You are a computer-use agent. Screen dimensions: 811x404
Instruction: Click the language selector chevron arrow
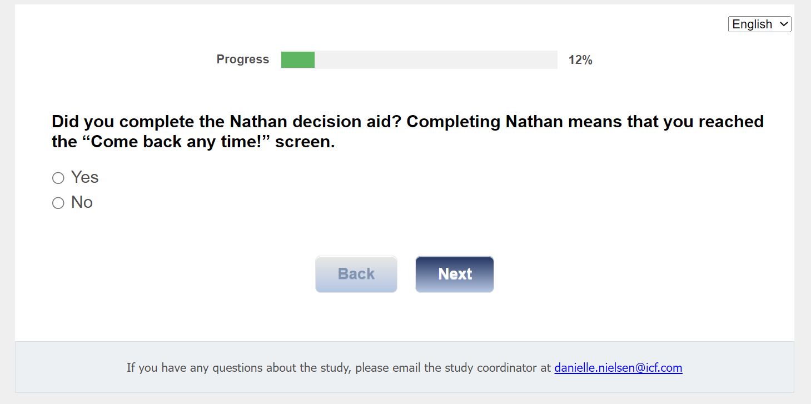(784, 24)
